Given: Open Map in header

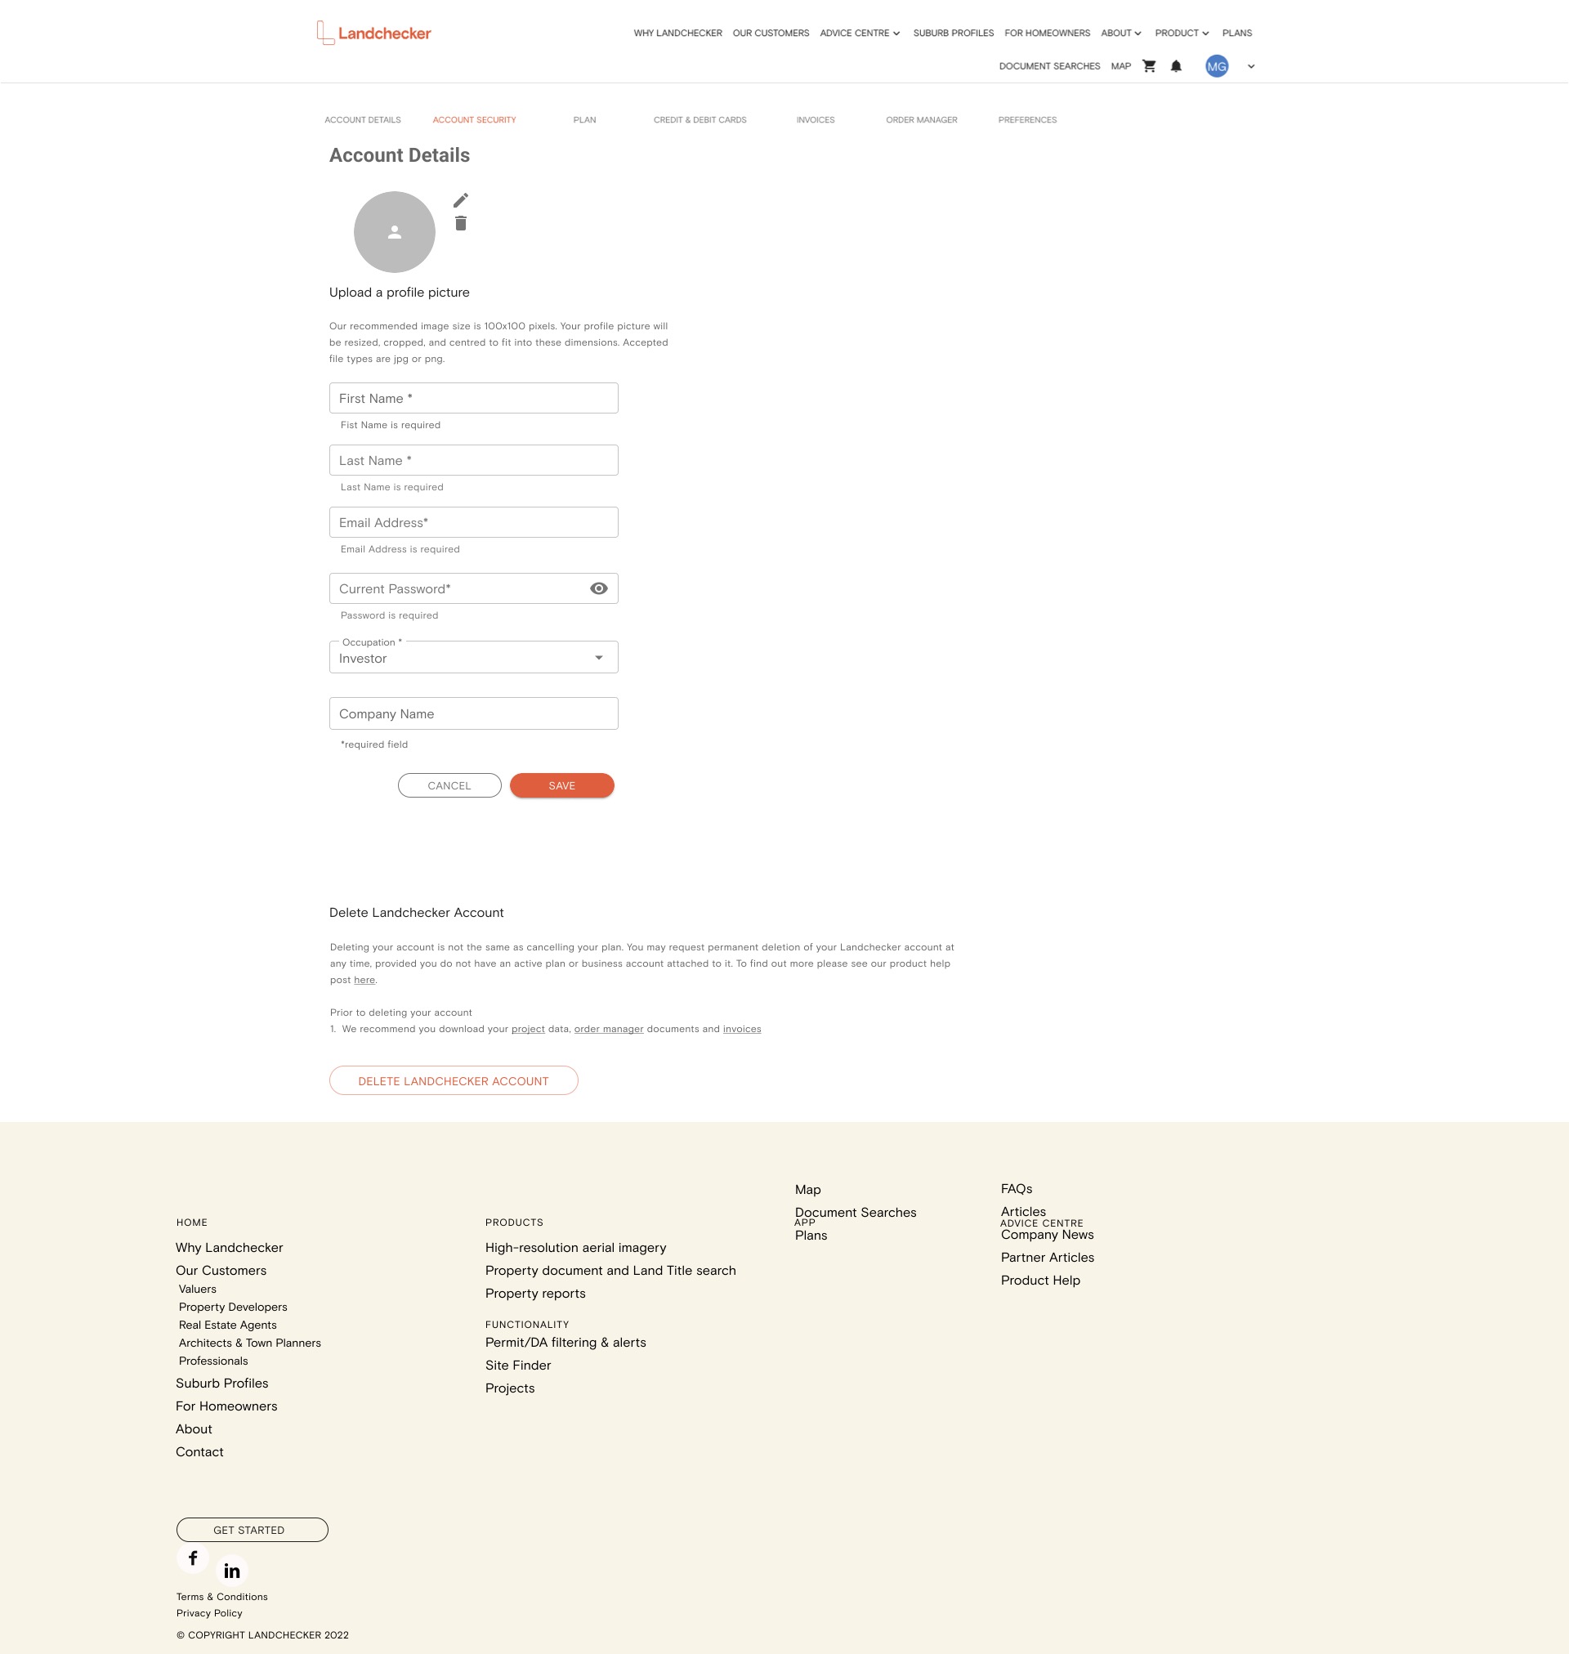Looking at the screenshot, I should (1120, 66).
